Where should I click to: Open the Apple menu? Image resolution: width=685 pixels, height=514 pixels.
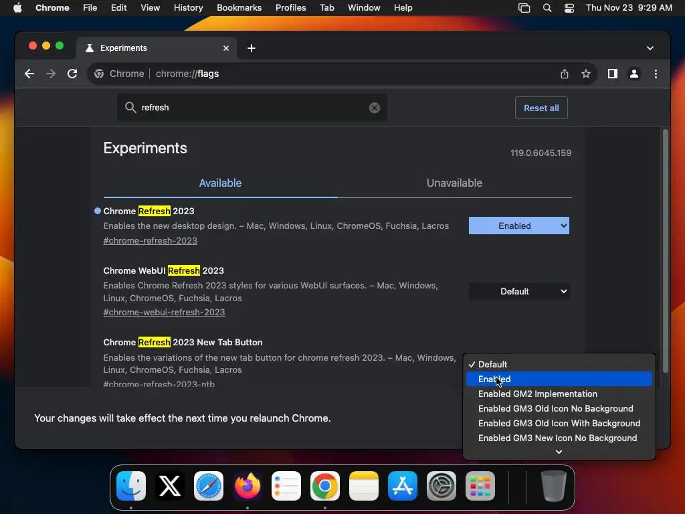pos(17,7)
